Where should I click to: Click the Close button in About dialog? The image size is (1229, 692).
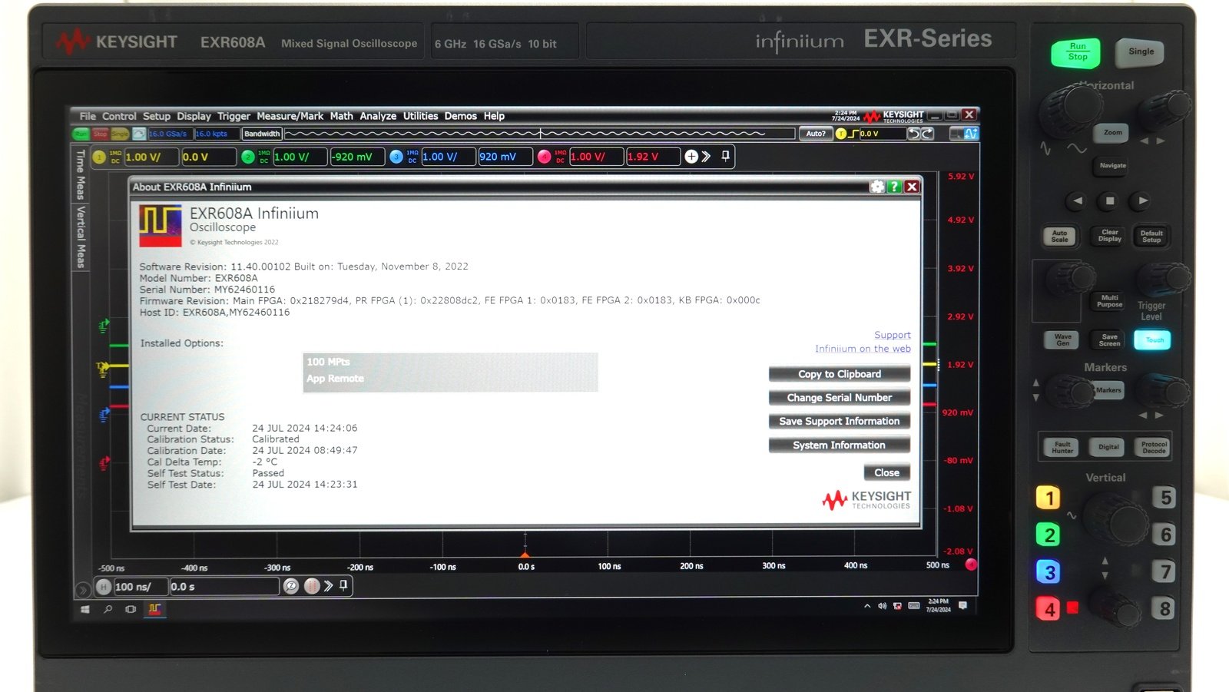coord(887,473)
